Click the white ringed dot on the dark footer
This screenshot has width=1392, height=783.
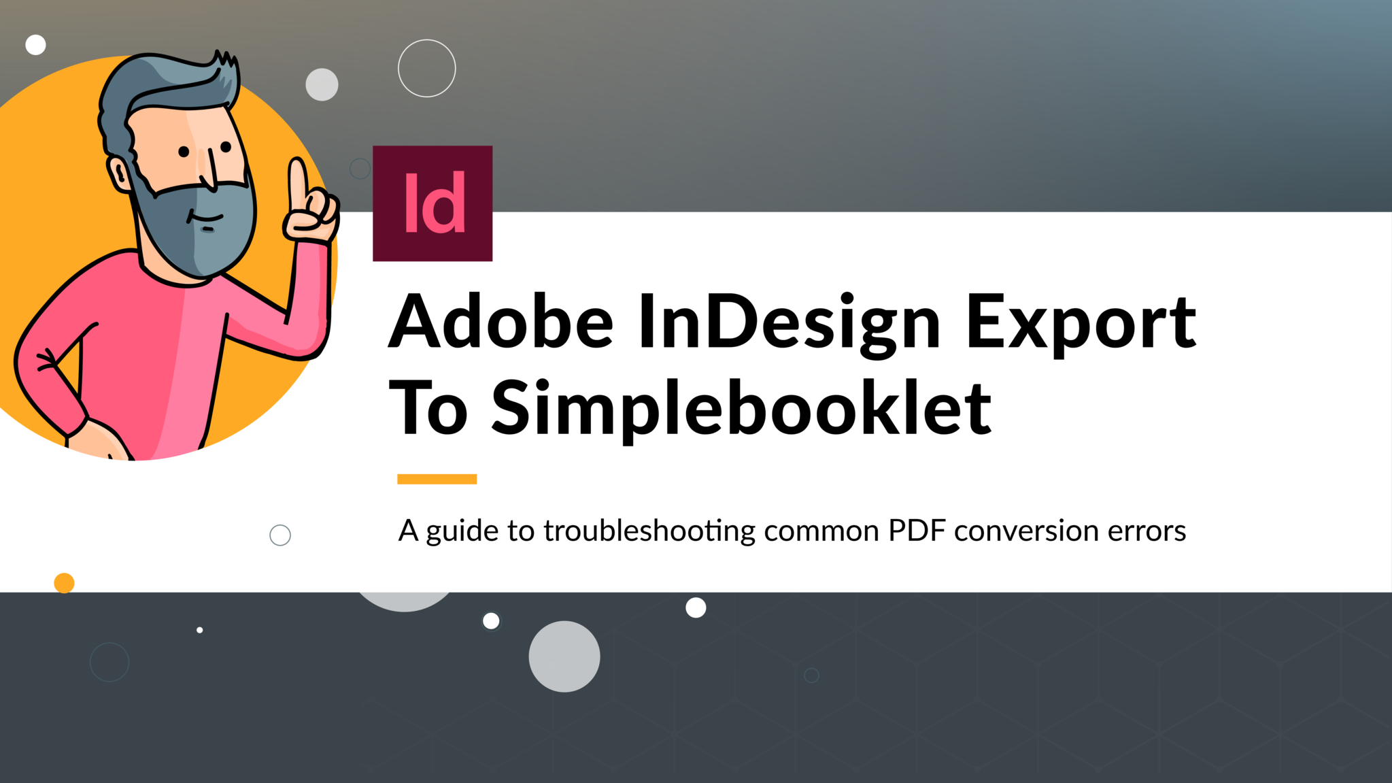(x=490, y=622)
